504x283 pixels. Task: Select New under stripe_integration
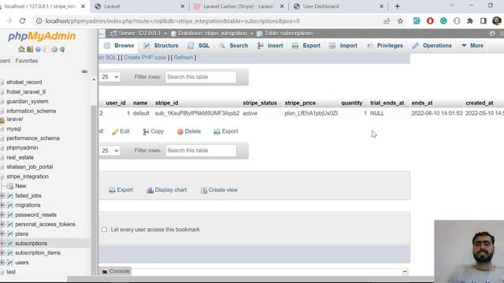[x=20, y=186]
